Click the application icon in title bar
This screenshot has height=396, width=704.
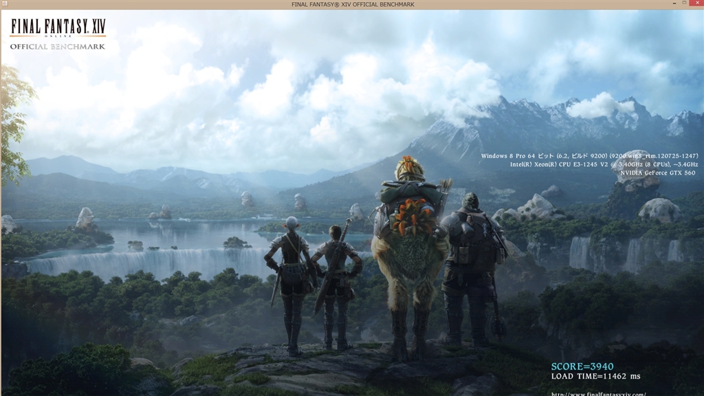5,3
